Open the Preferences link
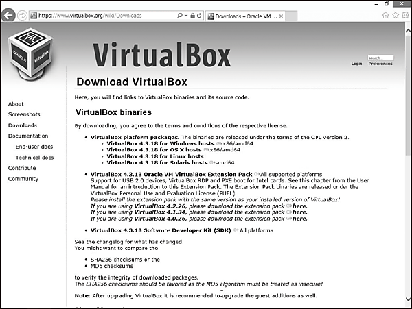The height and width of the screenshot is (309, 412). (380, 64)
